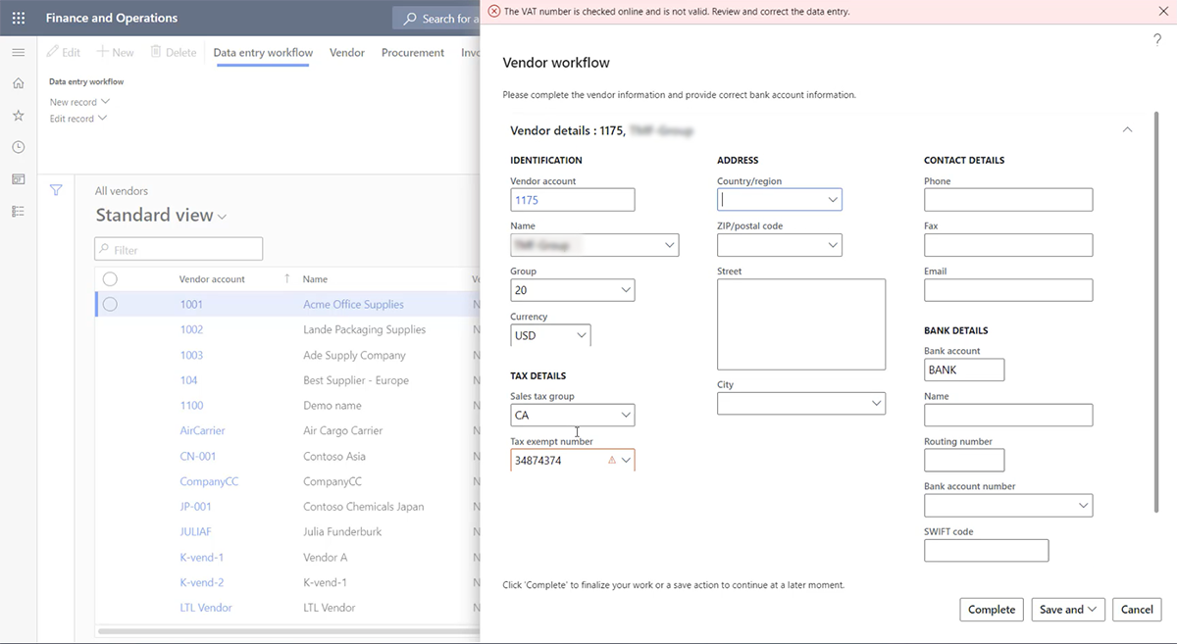Open the Country/region dropdown
The height and width of the screenshot is (644, 1177).
coord(833,199)
